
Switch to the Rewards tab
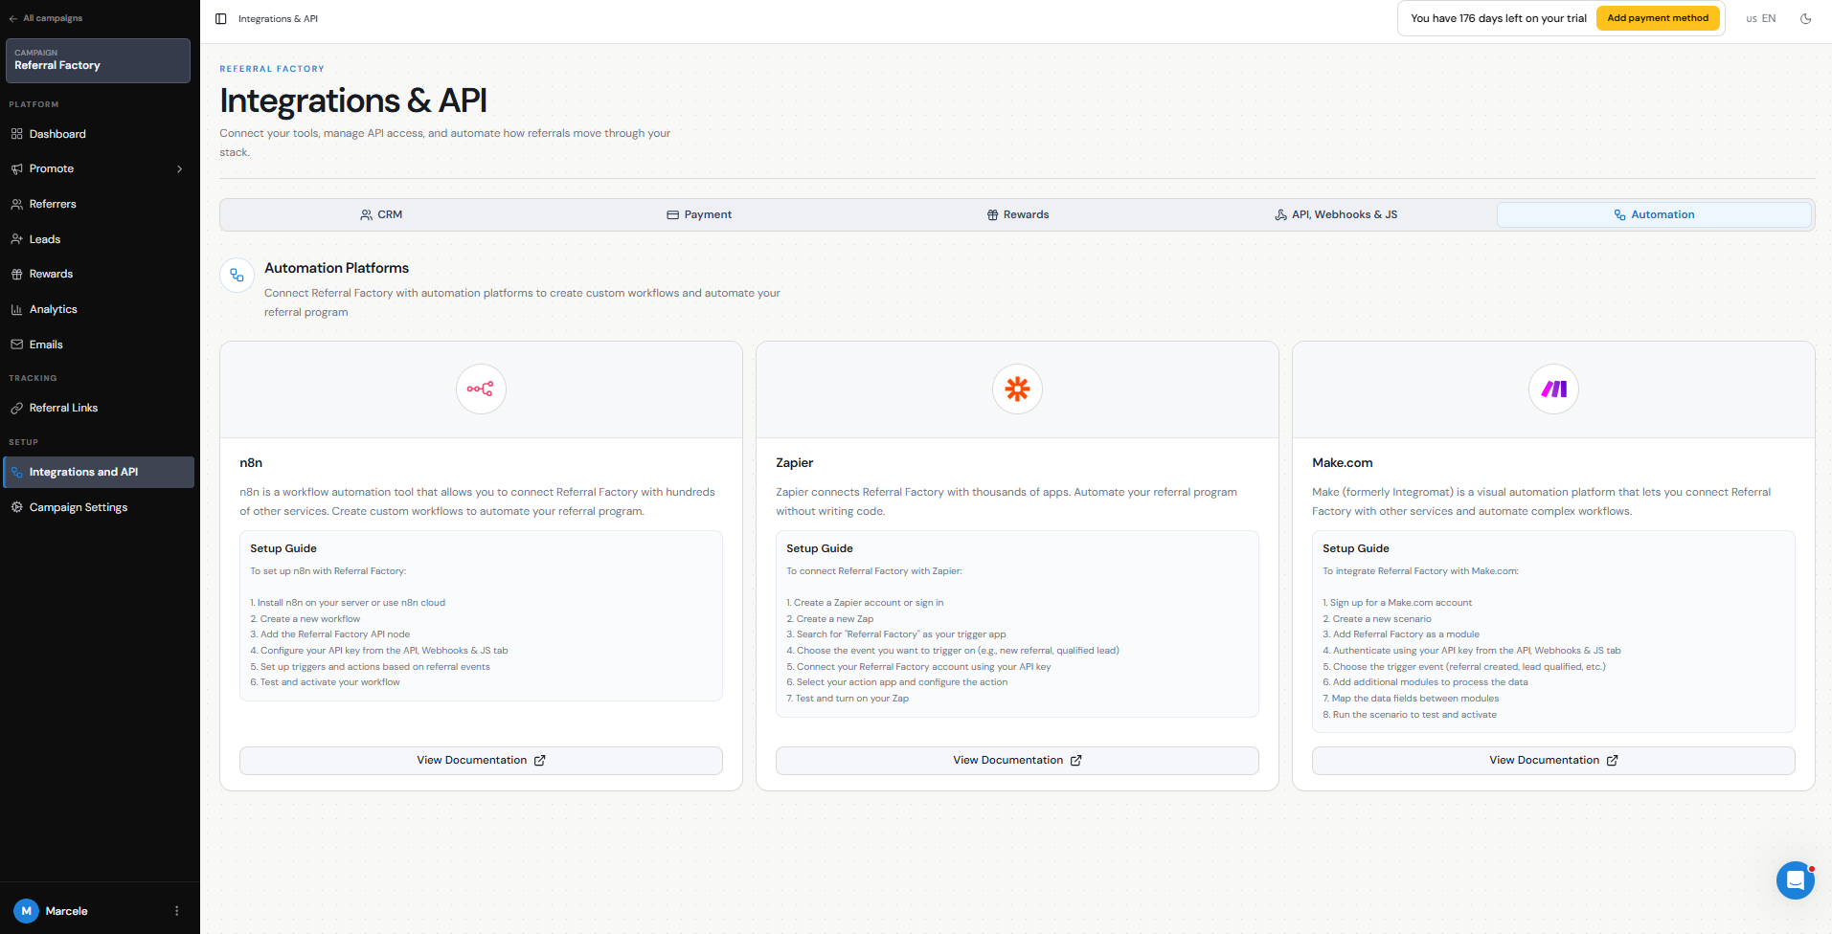click(1018, 215)
